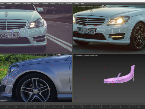Open the _3_jpg view label menu
The image size is (145, 109).
pyautogui.click(x=78, y=6)
